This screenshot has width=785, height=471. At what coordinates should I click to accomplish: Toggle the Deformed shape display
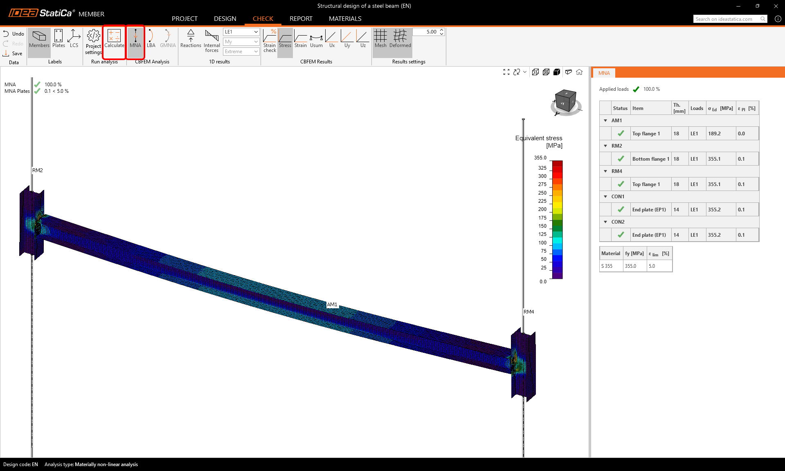pos(400,39)
